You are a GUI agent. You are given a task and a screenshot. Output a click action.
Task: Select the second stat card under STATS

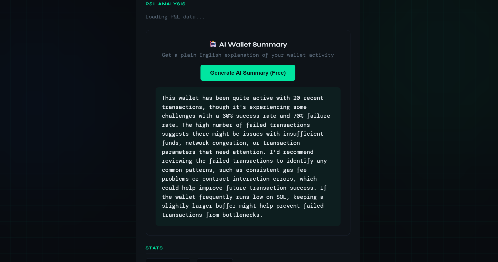(215, 260)
